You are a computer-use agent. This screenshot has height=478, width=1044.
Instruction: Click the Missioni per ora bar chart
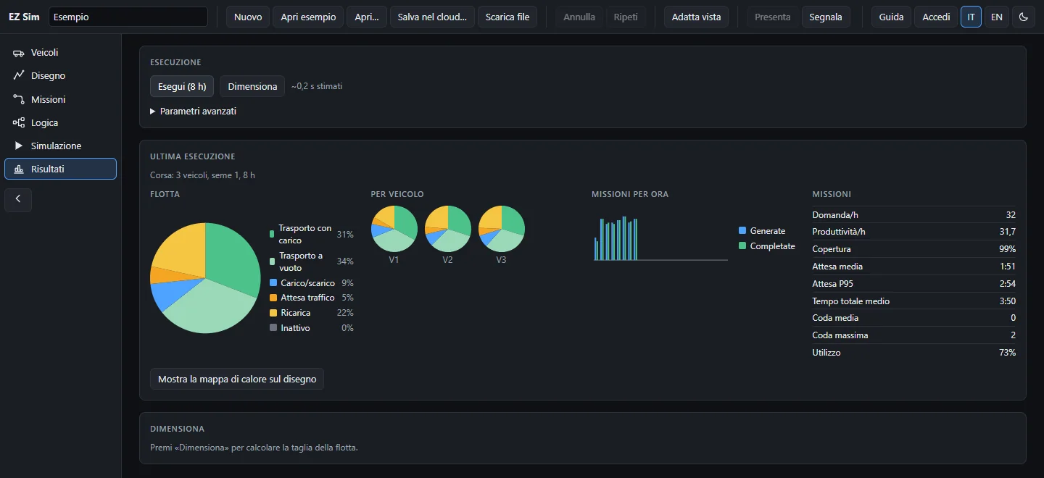point(660,238)
